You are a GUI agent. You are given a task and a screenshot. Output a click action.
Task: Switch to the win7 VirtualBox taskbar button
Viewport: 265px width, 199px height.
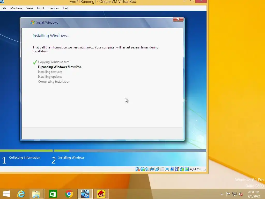click(x=85, y=194)
